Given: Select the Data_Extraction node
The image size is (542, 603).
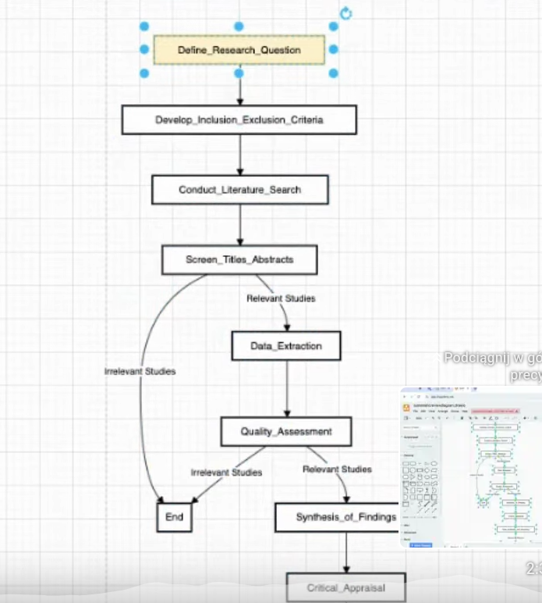Looking at the screenshot, I should (285, 345).
